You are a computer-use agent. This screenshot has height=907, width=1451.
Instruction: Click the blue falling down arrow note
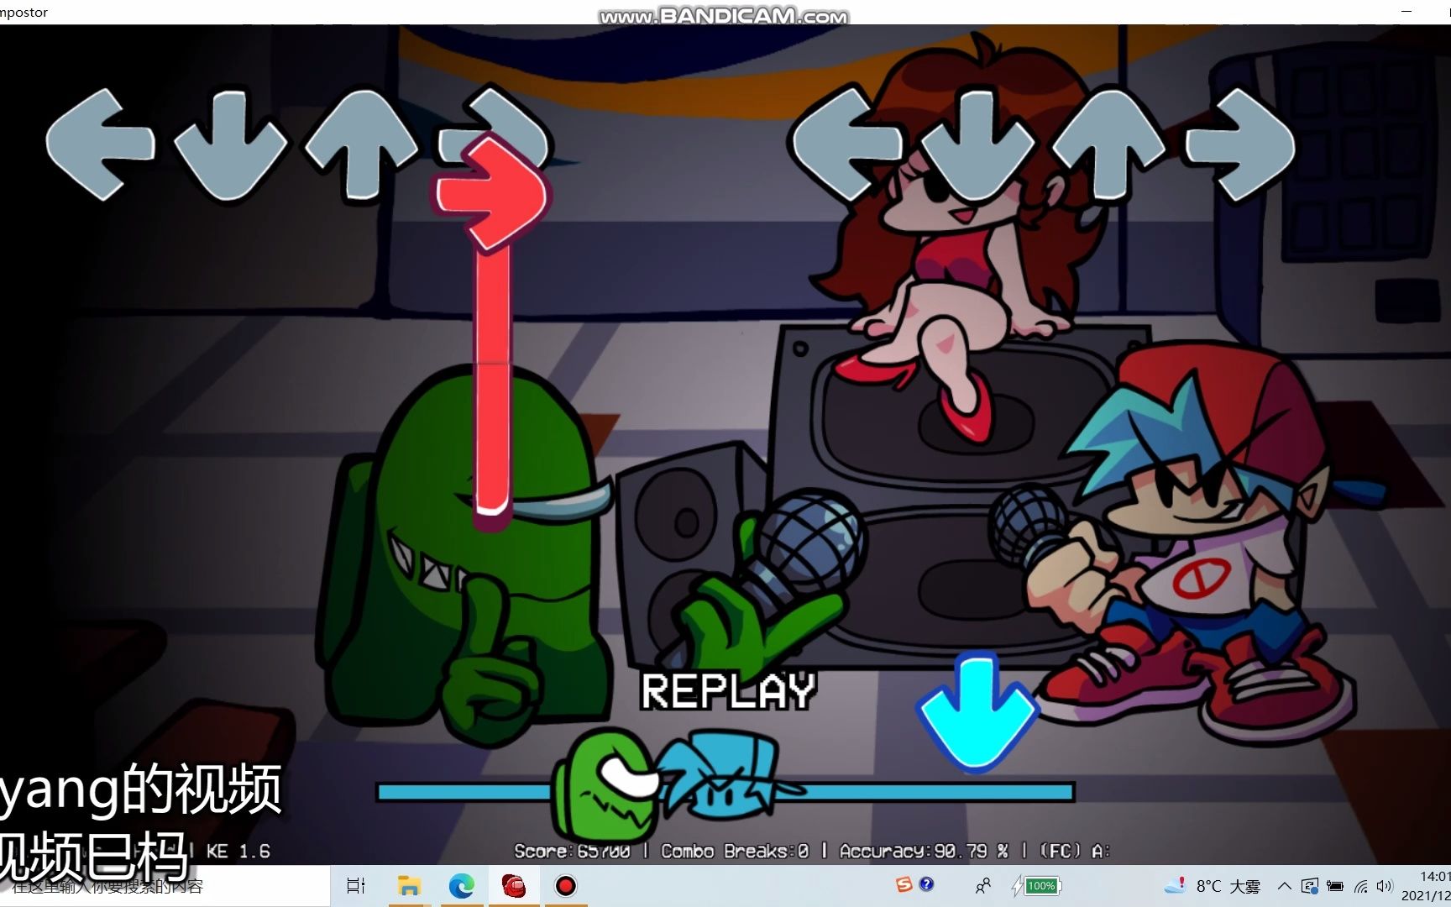click(x=977, y=714)
